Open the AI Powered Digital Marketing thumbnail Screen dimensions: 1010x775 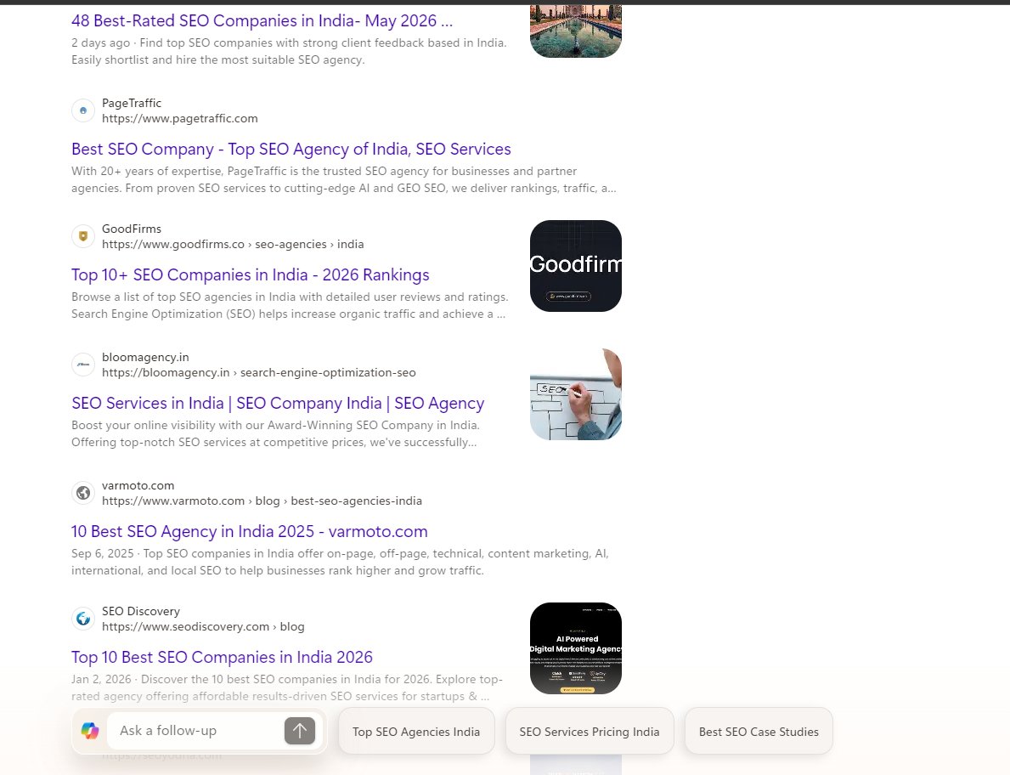(x=575, y=648)
